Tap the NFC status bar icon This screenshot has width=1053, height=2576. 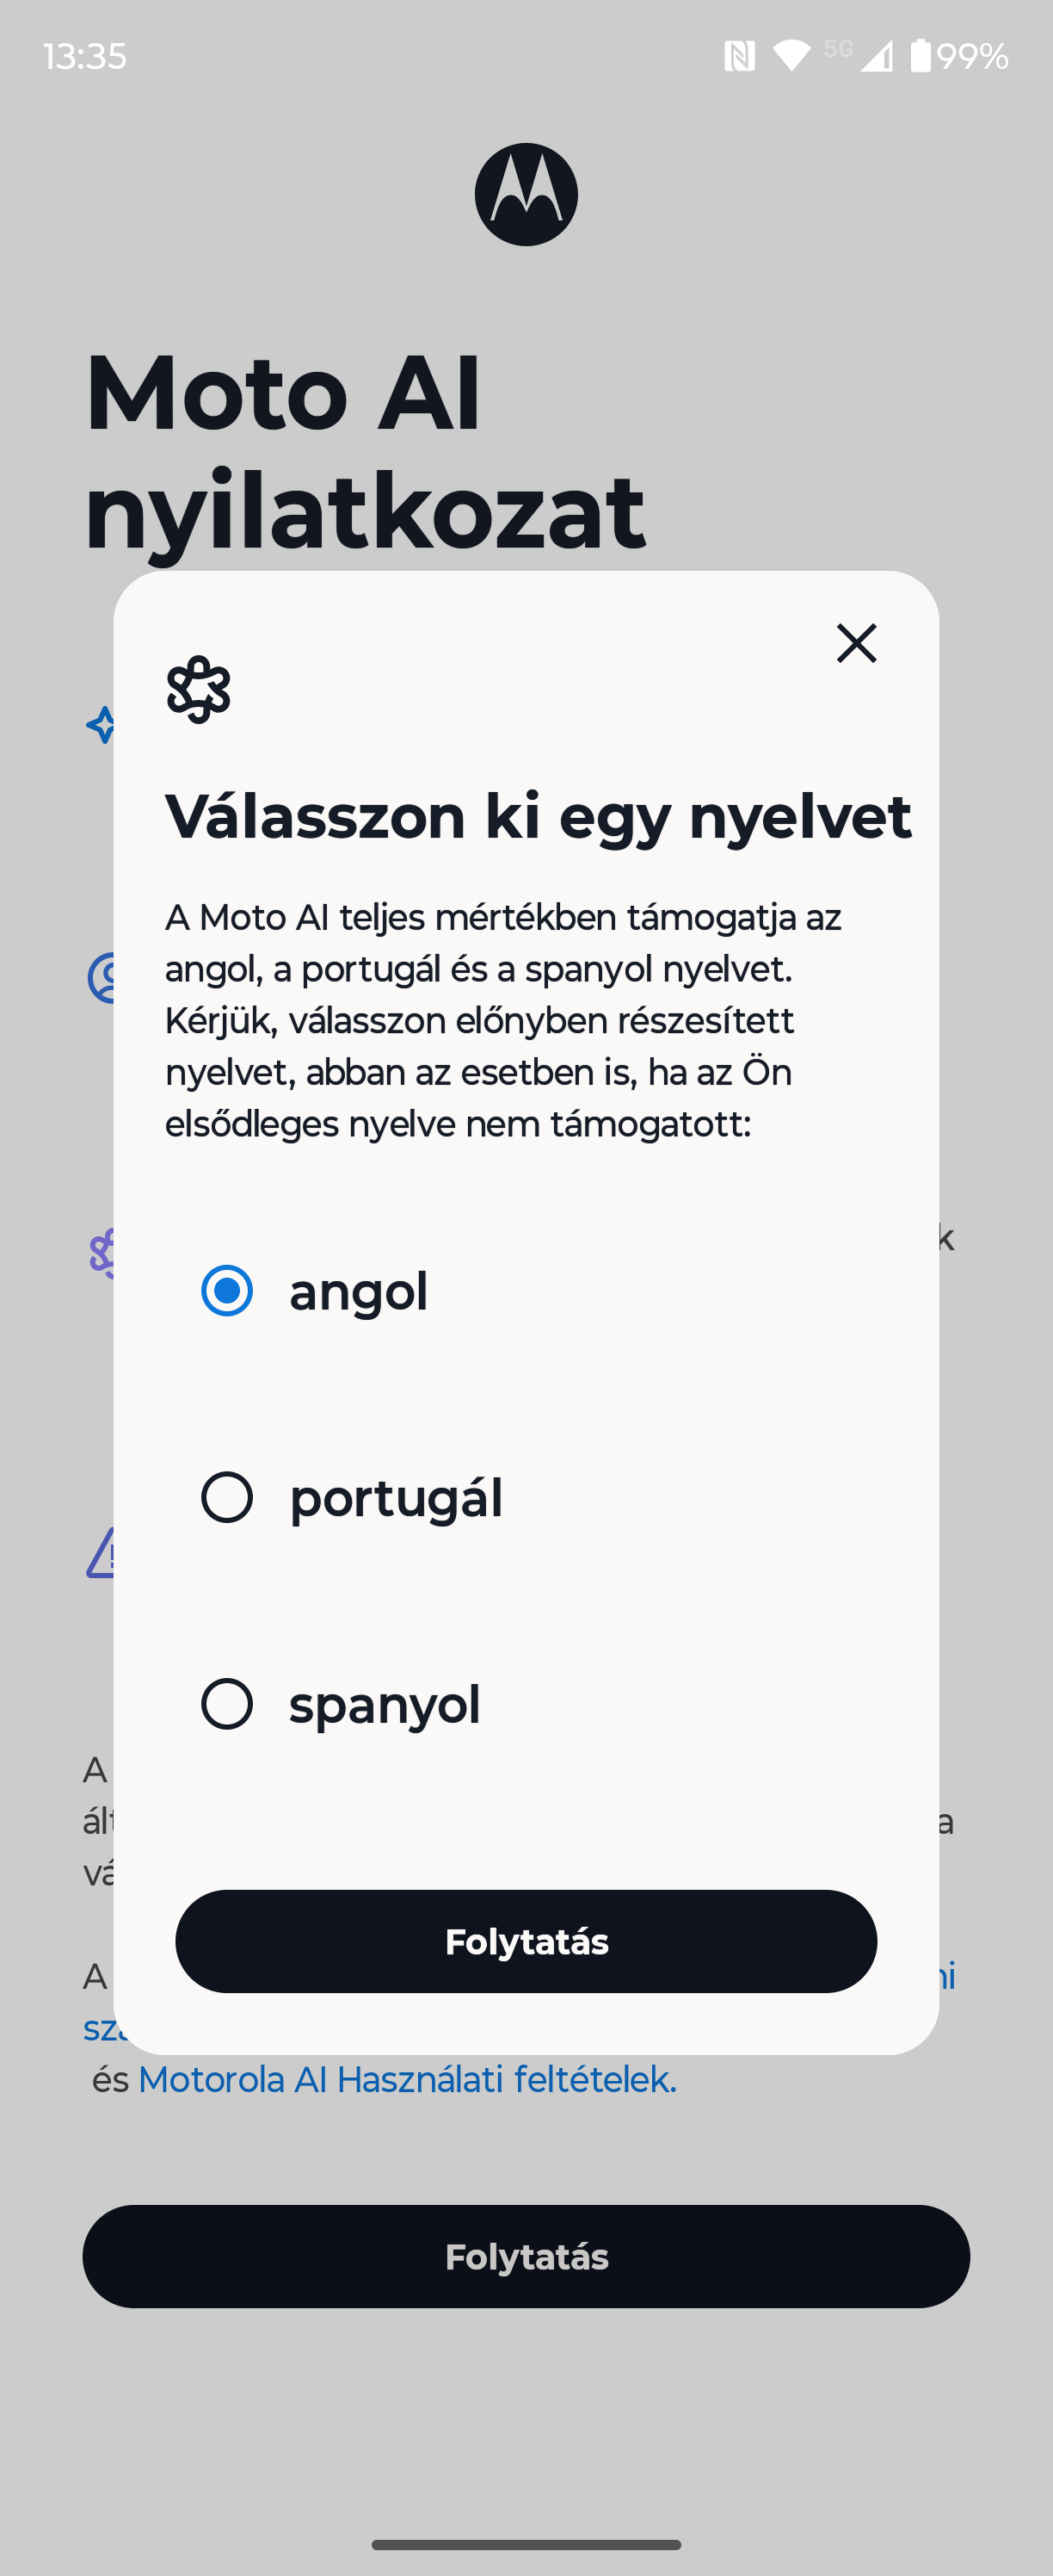point(739,56)
